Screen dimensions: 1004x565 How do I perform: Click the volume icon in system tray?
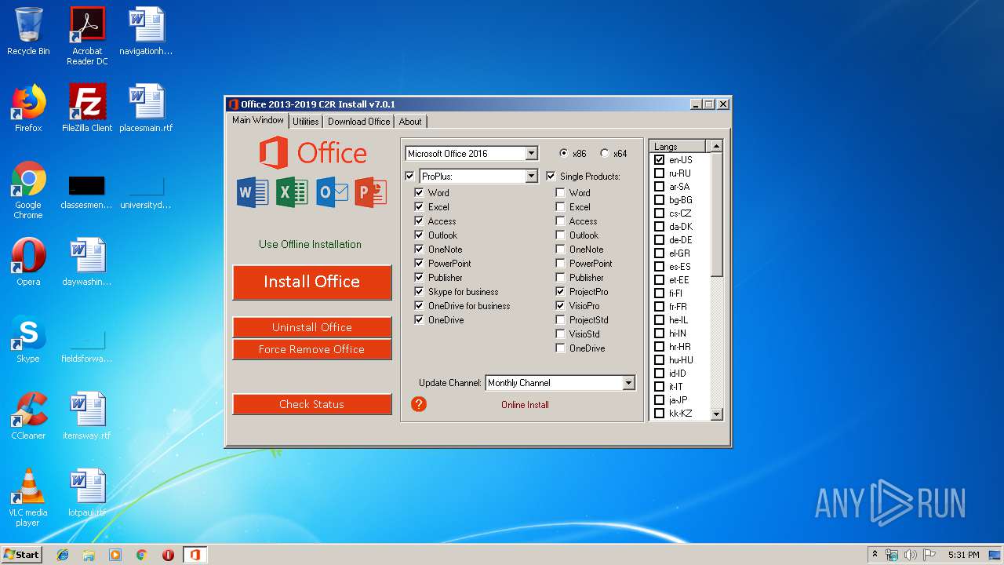tap(910, 555)
